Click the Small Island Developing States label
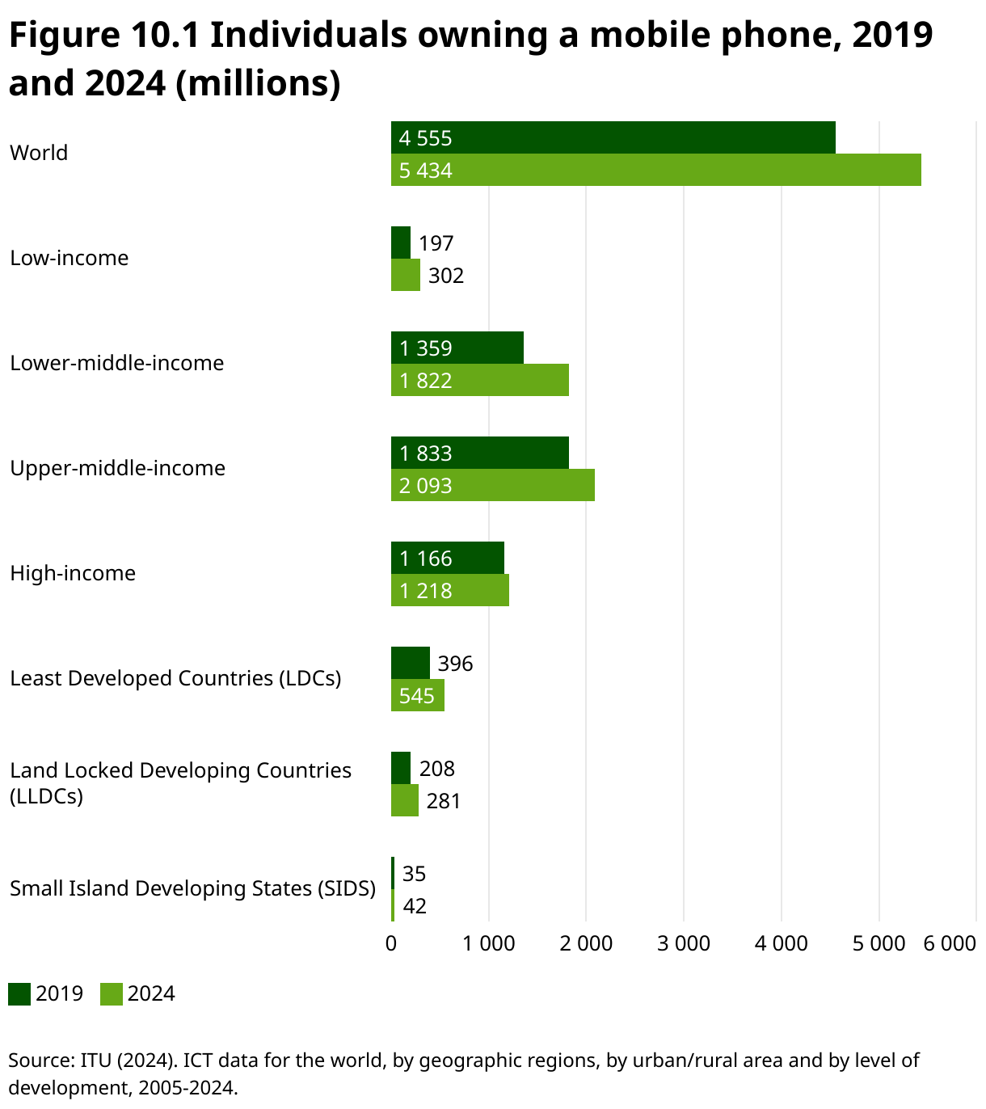 (193, 888)
